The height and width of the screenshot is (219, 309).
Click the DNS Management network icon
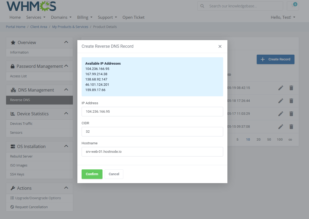tap(13, 90)
